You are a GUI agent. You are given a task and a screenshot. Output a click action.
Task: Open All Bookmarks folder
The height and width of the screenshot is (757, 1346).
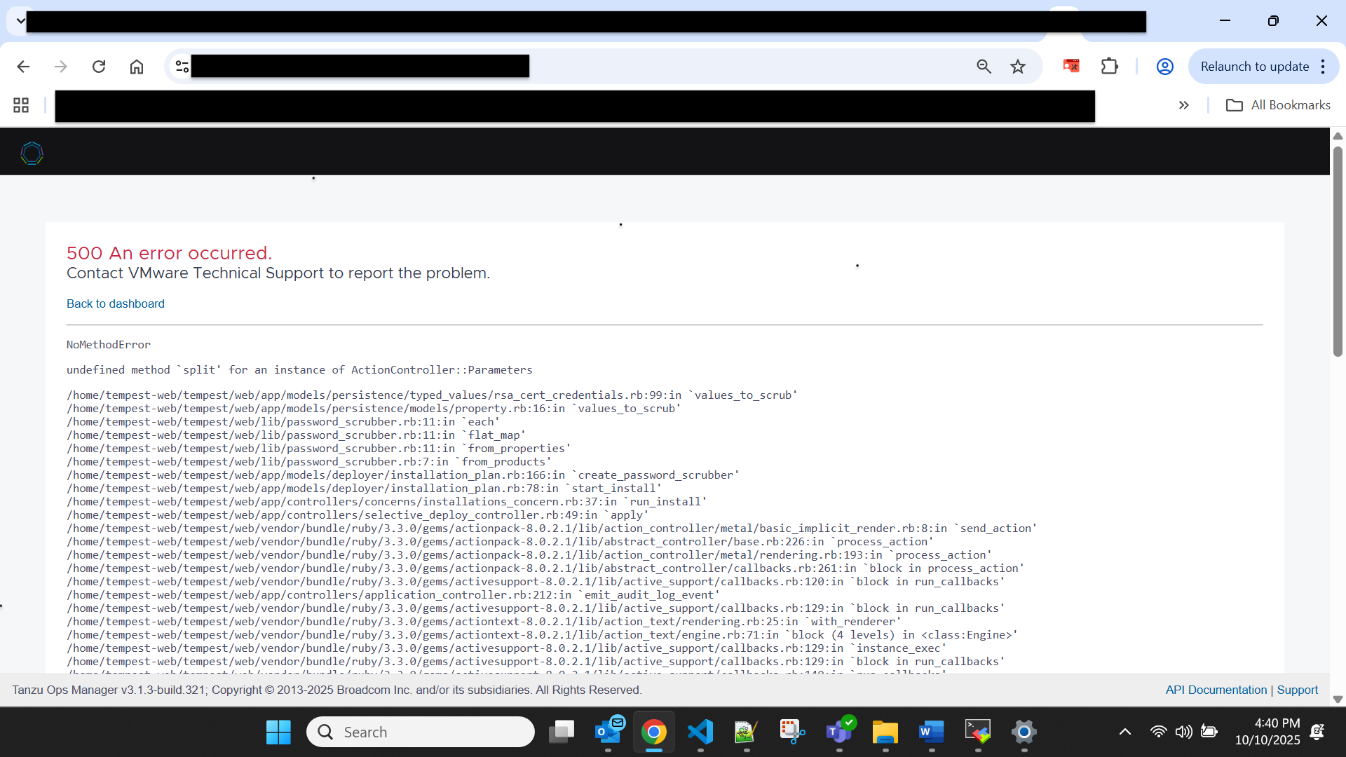click(1278, 105)
